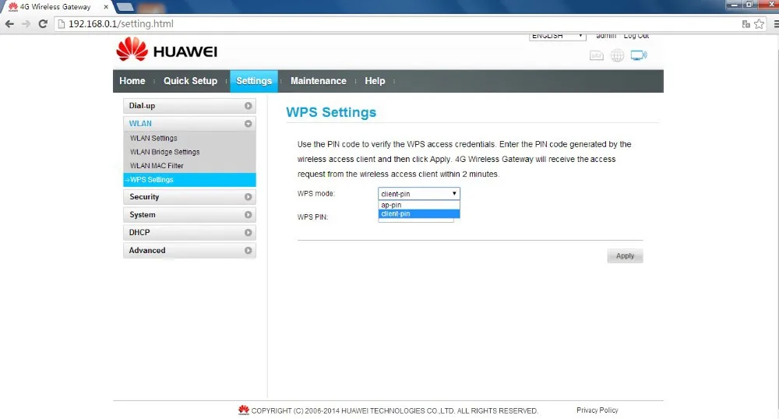The width and height of the screenshot is (779, 419).
Task: Open the Chrome menu icon
Action: click(x=776, y=24)
